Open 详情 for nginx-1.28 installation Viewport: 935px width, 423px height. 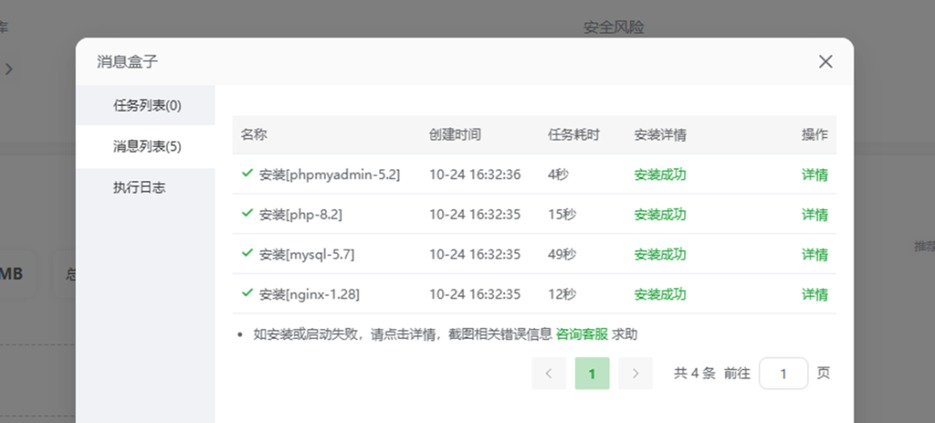pyautogui.click(x=814, y=294)
